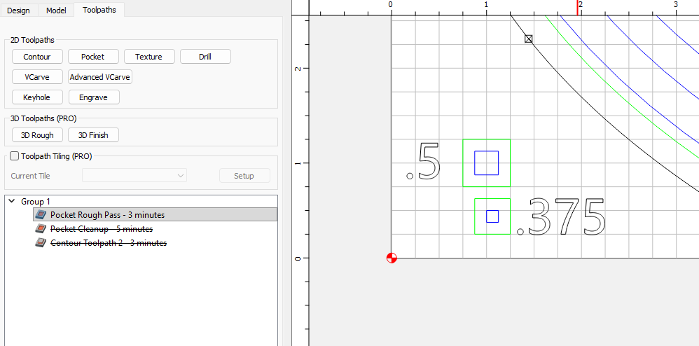
Task: Open the Advanced VCarve toolpath
Action: tap(100, 77)
